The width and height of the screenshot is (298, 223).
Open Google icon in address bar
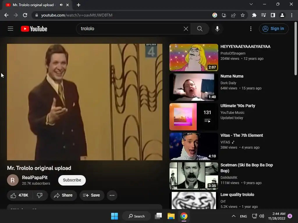point(215,15)
